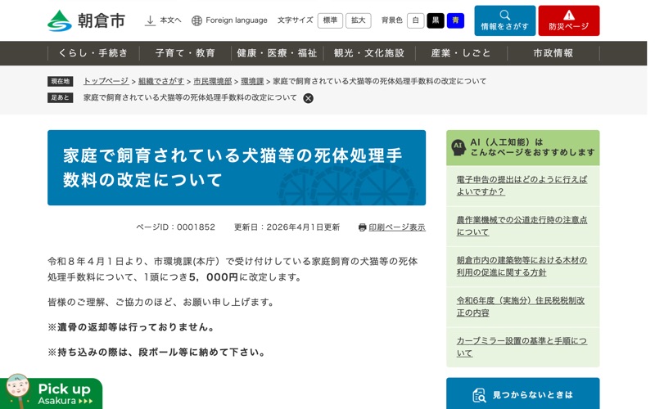Open 令和6年度 住民税税制改正の内容 link
This screenshot has height=409, width=655.
point(521,307)
